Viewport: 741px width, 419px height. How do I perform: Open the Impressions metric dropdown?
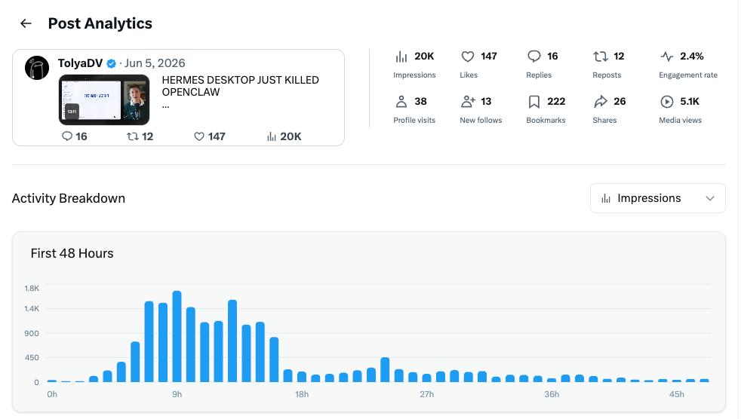(657, 198)
